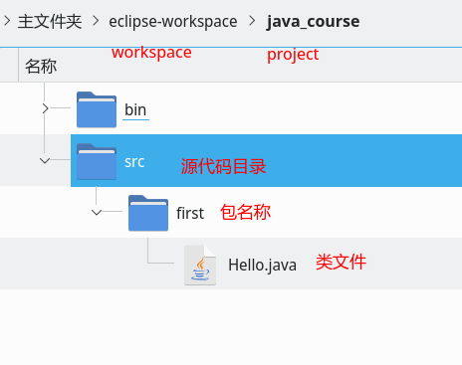
Task: Click empty area below Hello.java row
Action: click(x=231, y=327)
